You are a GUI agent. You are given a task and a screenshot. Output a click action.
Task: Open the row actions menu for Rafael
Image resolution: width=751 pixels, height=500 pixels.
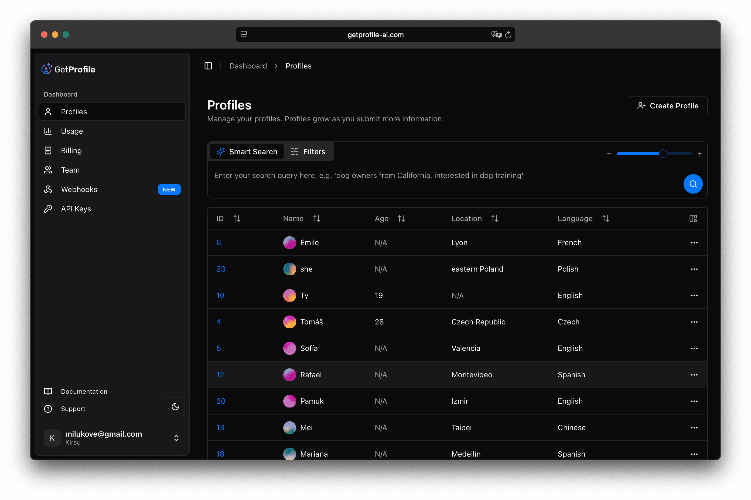[x=694, y=375]
